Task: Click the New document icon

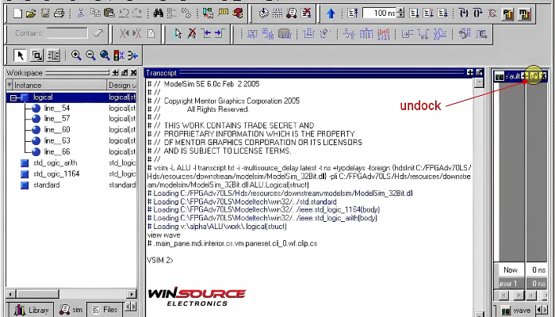Action: (15, 13)
